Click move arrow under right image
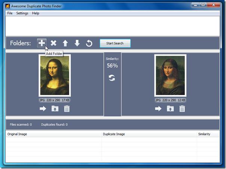 (x=158, y=109)
